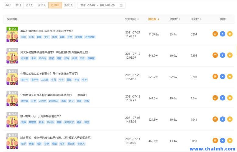Open details icon for the 622.7w plays video
237x152 pixels.
(215, 76)
